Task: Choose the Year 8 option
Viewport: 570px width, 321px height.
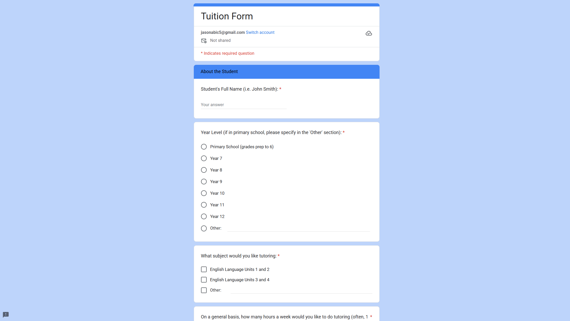Action: tap(204, 170)
